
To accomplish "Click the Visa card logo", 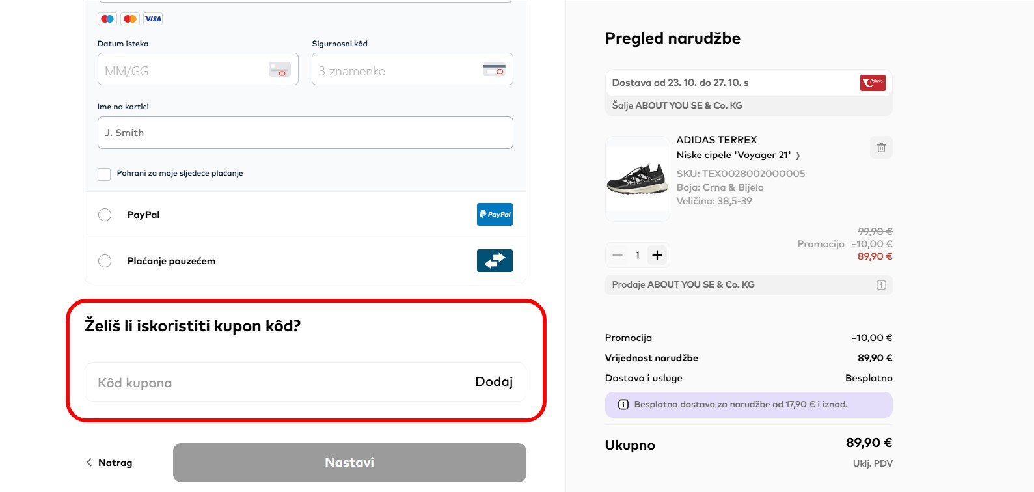I will pos(153,19).
